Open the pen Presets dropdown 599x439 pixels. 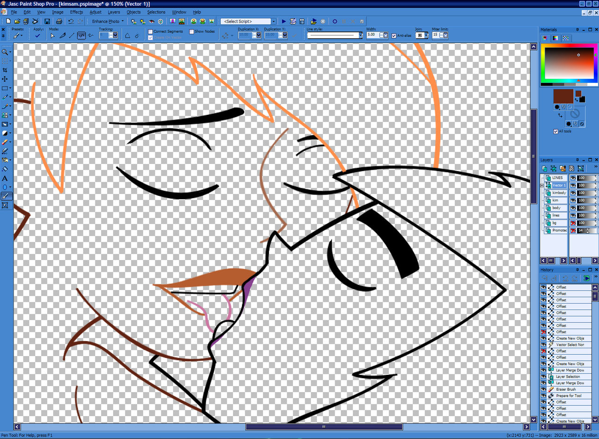[18, 36]
